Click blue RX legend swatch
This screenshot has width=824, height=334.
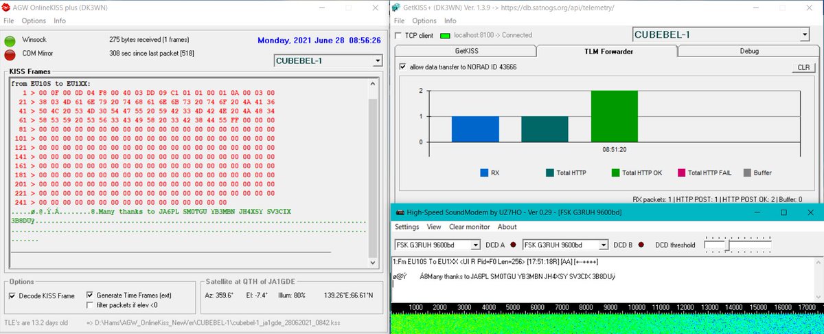(x=485, y=172)
